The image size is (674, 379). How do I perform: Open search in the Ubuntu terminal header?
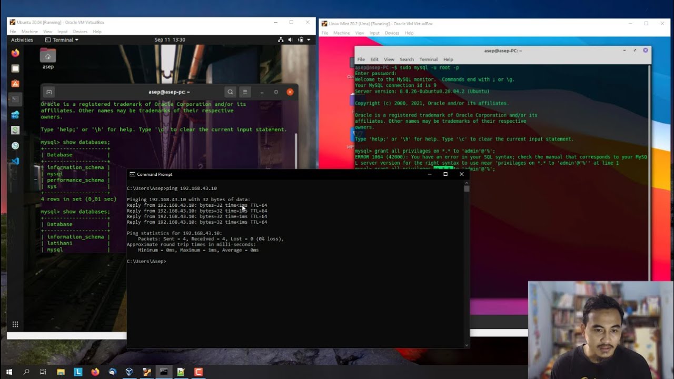(230, 92)
